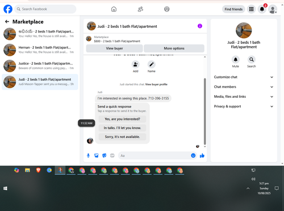Open the Groups tab icon in the top bar

coord(167,9)
